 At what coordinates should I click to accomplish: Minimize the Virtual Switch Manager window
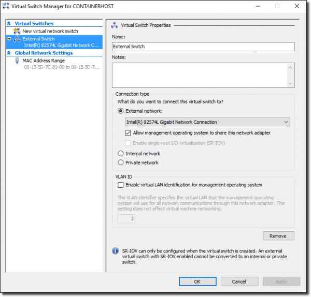(258, 6)
